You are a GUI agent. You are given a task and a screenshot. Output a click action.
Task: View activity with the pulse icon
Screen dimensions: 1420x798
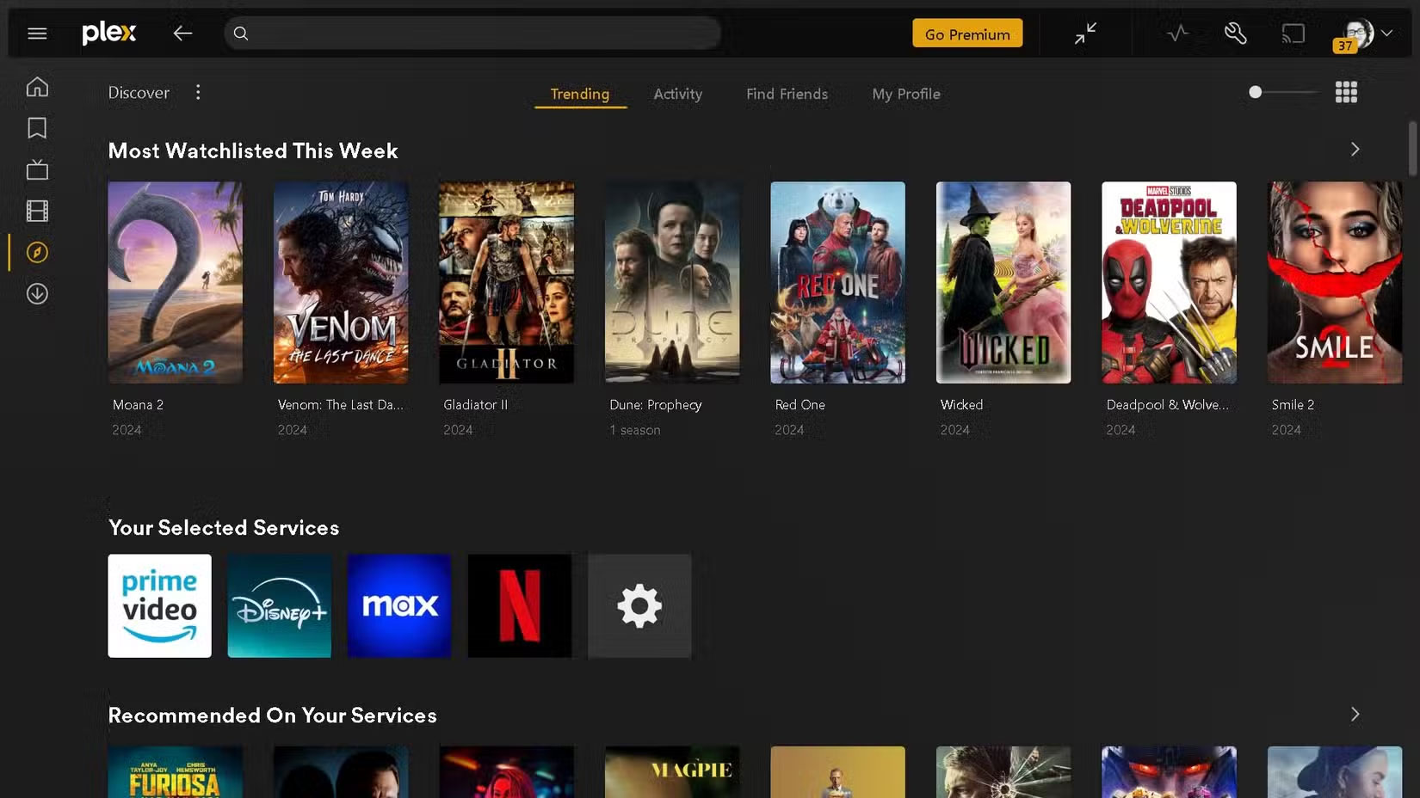pos(1177,34)
